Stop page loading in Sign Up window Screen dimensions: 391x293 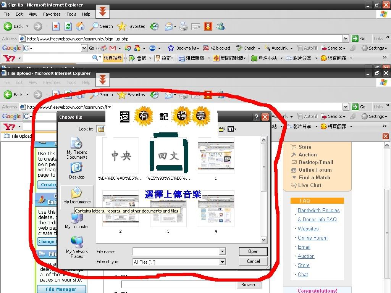56,26
